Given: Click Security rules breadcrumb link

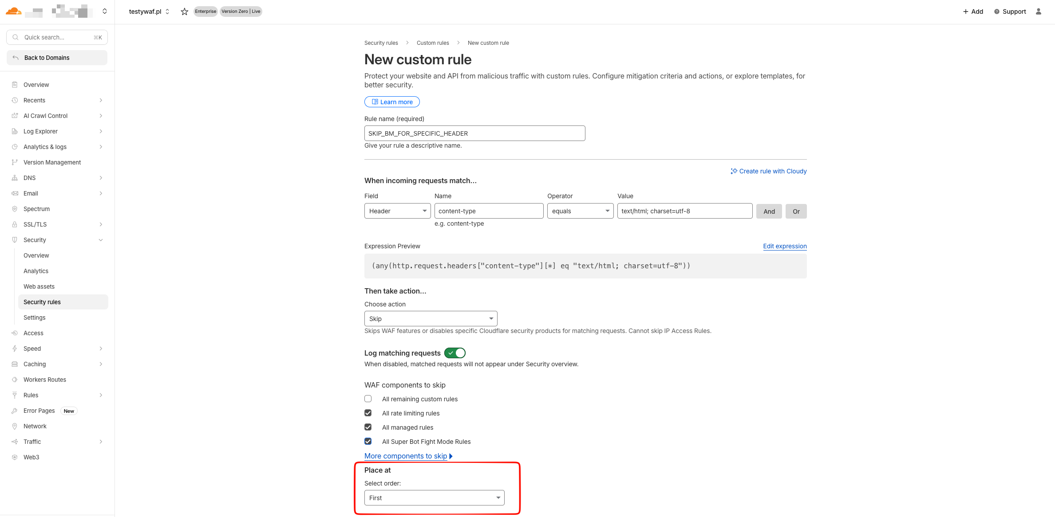Looking at the screenshot, I should [381, 43].
